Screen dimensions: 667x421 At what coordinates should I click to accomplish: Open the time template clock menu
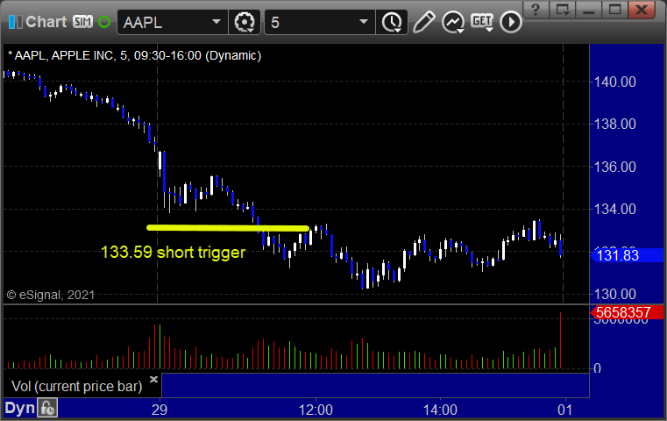click(x=392, y=22)
